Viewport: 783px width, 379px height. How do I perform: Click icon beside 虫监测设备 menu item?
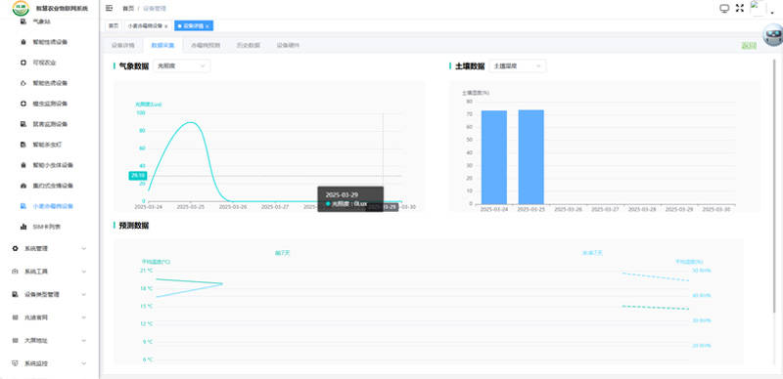click(23, 104)
